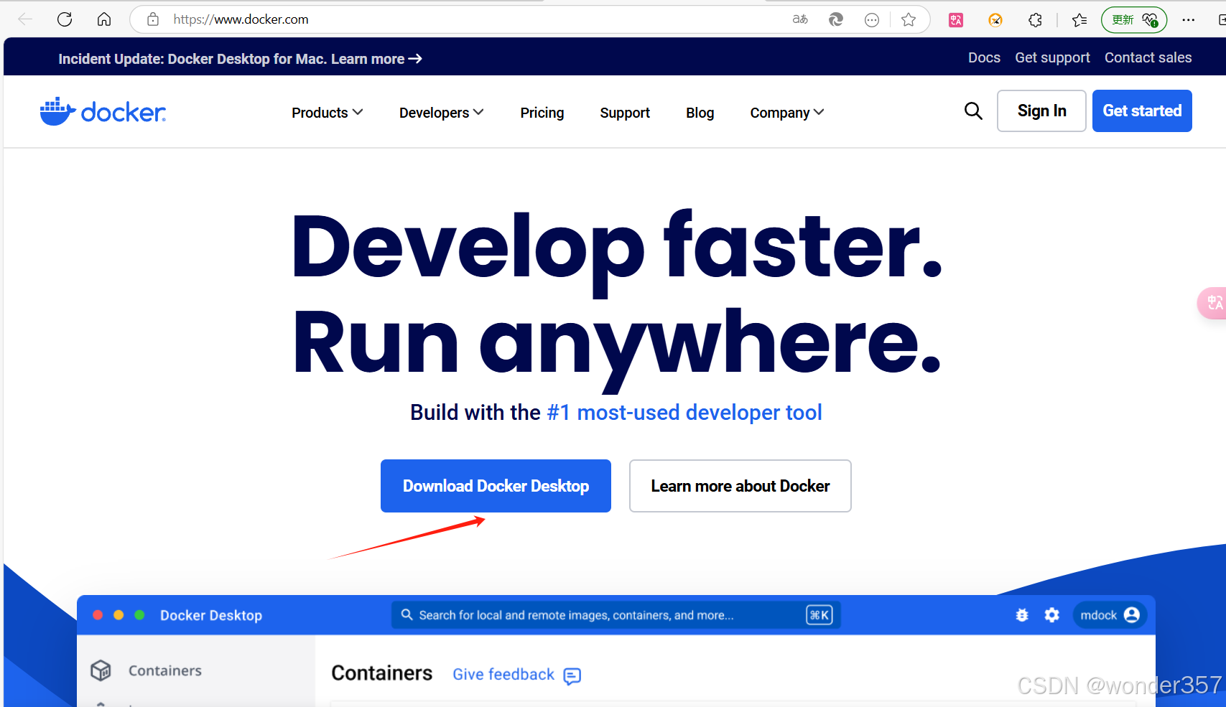Select Containers in Docker Desktop sidebar
Screen dimensions: 1226x707
(x=165, y=670)
